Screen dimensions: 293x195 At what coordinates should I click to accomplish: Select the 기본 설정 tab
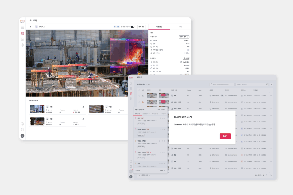pos(159,27)
